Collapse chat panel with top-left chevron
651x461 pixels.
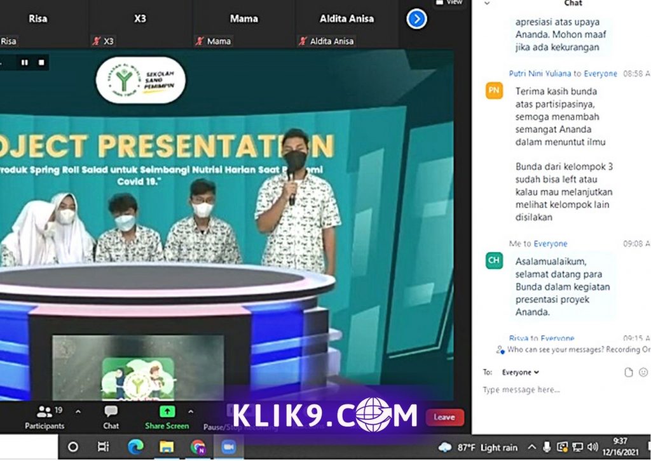coord(488,3)
